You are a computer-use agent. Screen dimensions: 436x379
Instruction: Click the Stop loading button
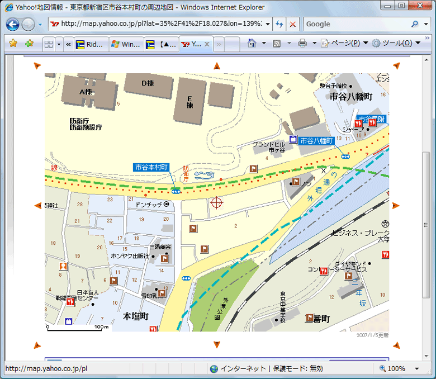(x=293, y=25)
